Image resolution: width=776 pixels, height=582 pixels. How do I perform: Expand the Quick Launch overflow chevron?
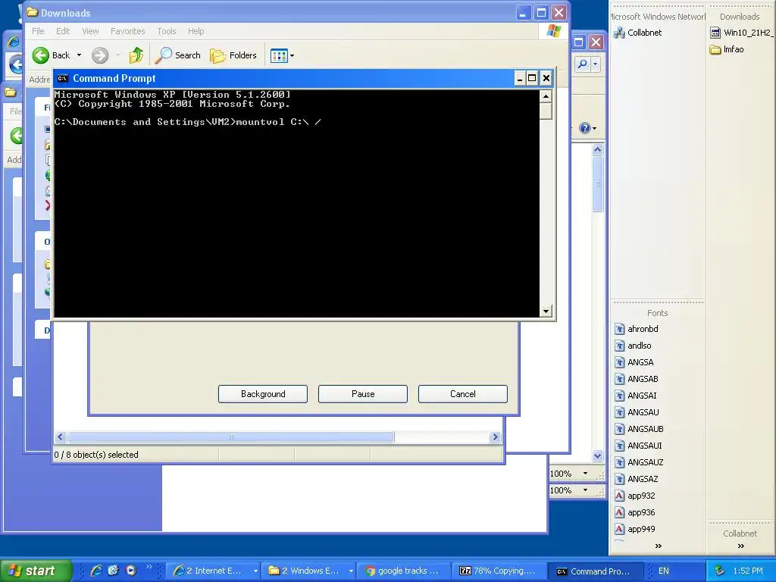click(149, 567)
